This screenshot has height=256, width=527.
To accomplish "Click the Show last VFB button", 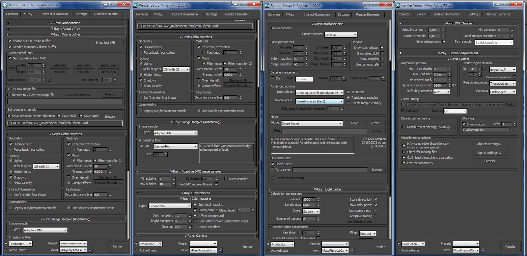I will coord(105,42).
